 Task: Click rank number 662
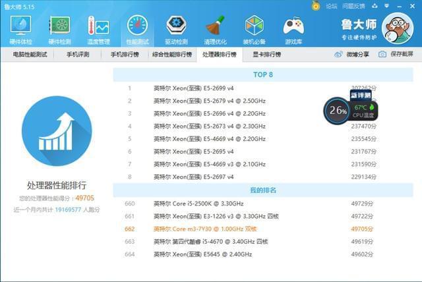[x=129, y=229]
